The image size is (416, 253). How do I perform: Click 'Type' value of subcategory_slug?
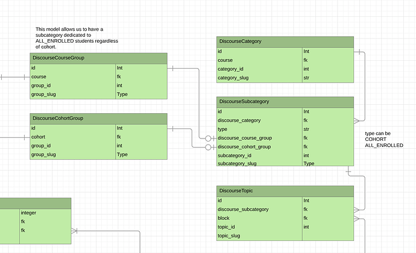click(x=309, y=163)
